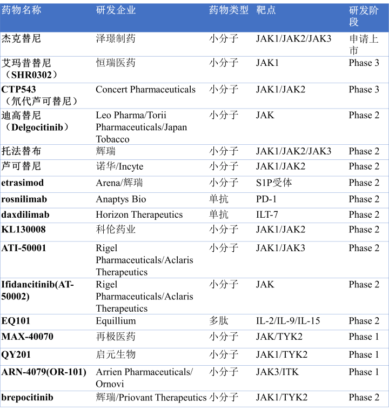Click the 靶点 column header
Viewport: 389px width, 409px height.
[266, 10]
